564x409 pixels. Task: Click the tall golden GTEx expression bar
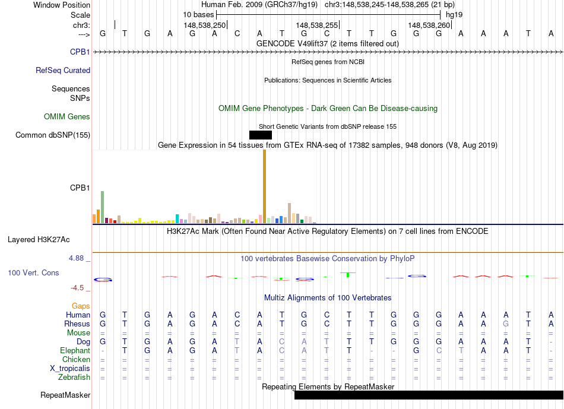coord(264,186)
